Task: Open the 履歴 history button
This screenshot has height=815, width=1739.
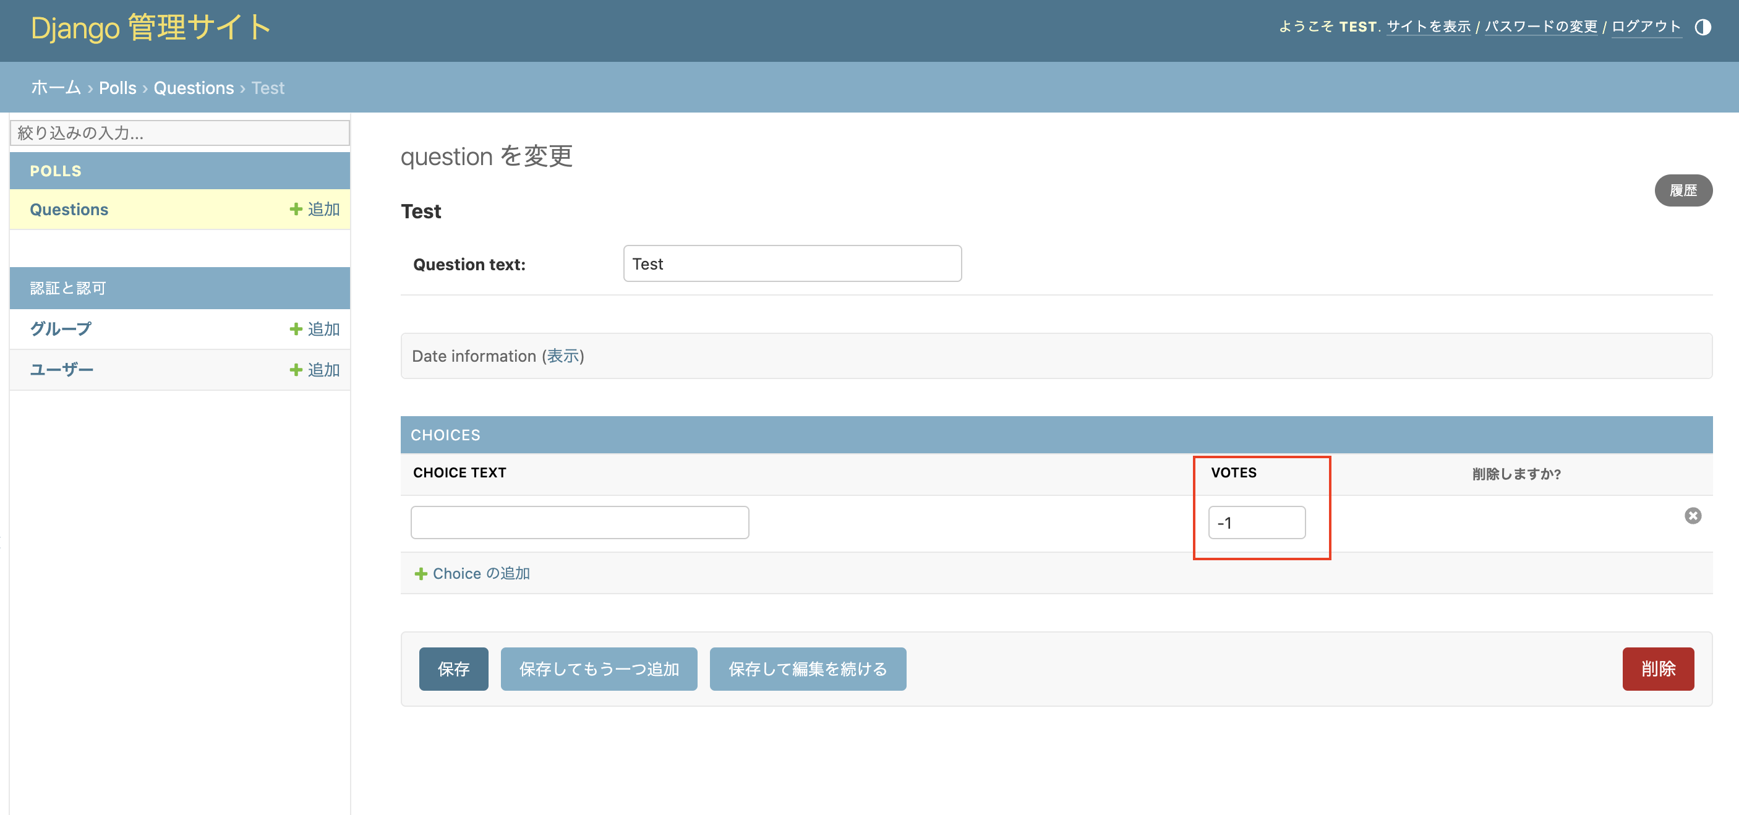Action: [x=1682, y=190]
